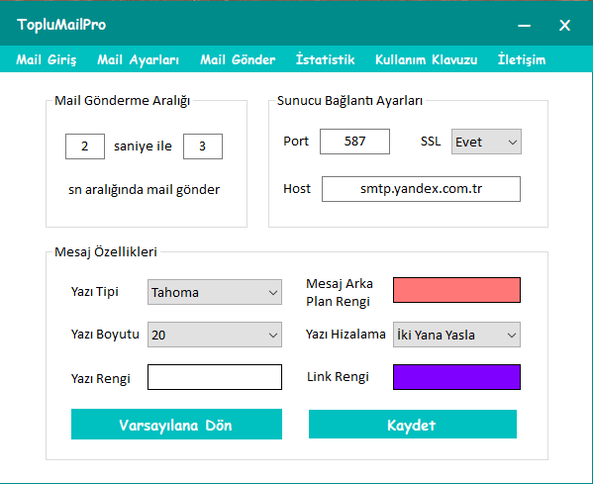Viewport: 593px width, 484px height.
Task: Open the Mail Gönder menu
Action: pyautogui.click(x=238, y=59)
